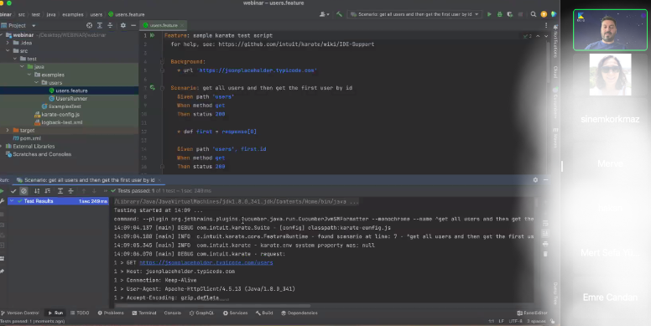Go to next highlighted problem arrow
Image resolution: width=651 pixels, height=326 pixels.
[x=546, y=36]
